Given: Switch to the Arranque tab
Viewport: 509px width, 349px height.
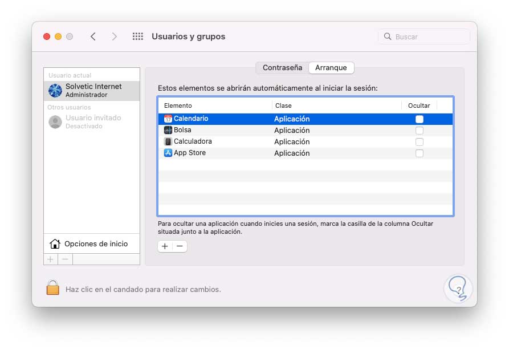Looking at the screenshot, I should [331, 68].
